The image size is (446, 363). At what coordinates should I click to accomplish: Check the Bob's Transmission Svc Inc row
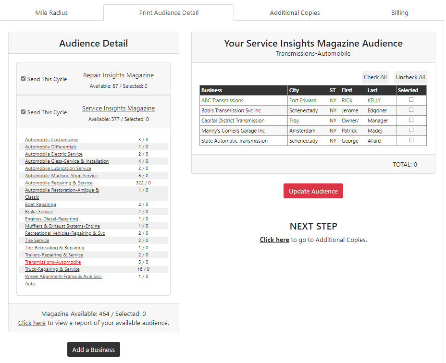point(411,110)
